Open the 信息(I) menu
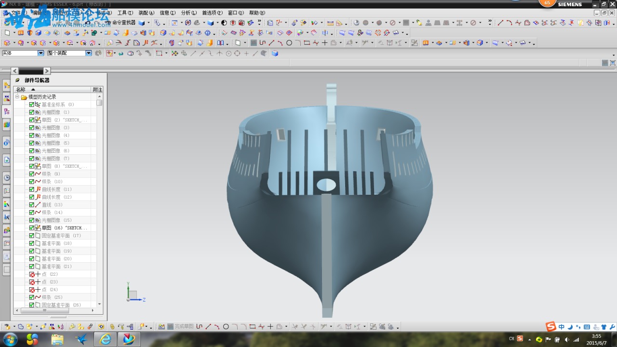 pos(168,13)
